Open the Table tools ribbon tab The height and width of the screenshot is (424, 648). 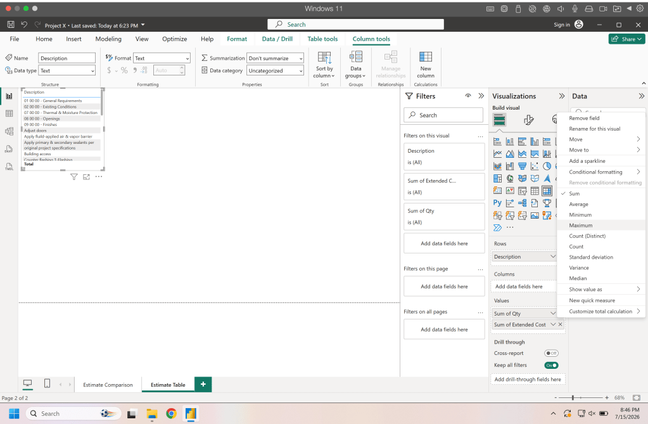(x=322, y=39)
